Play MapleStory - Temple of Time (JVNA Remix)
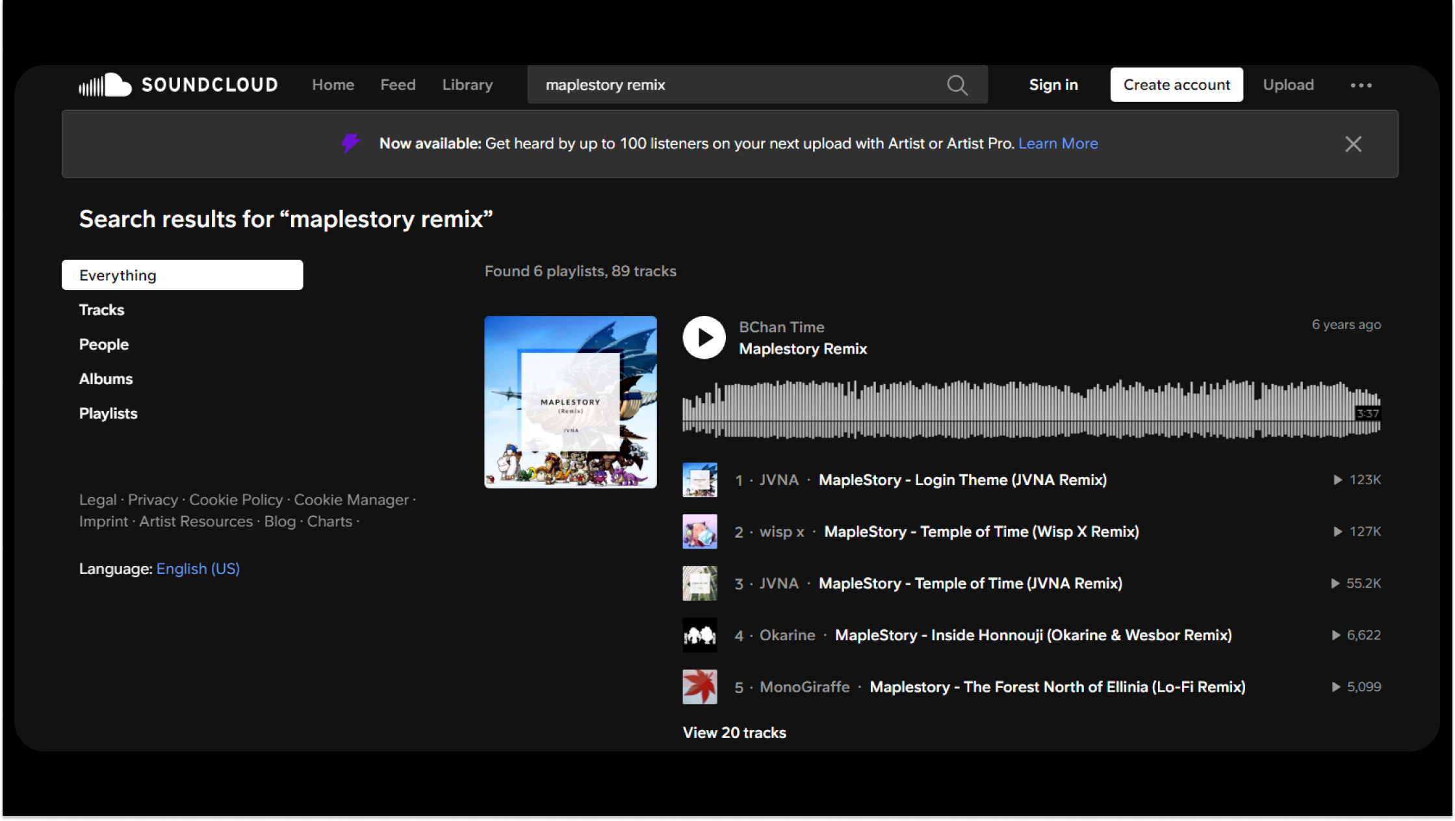The height and width of the screenshot is (821, 1455). [970, 583]
